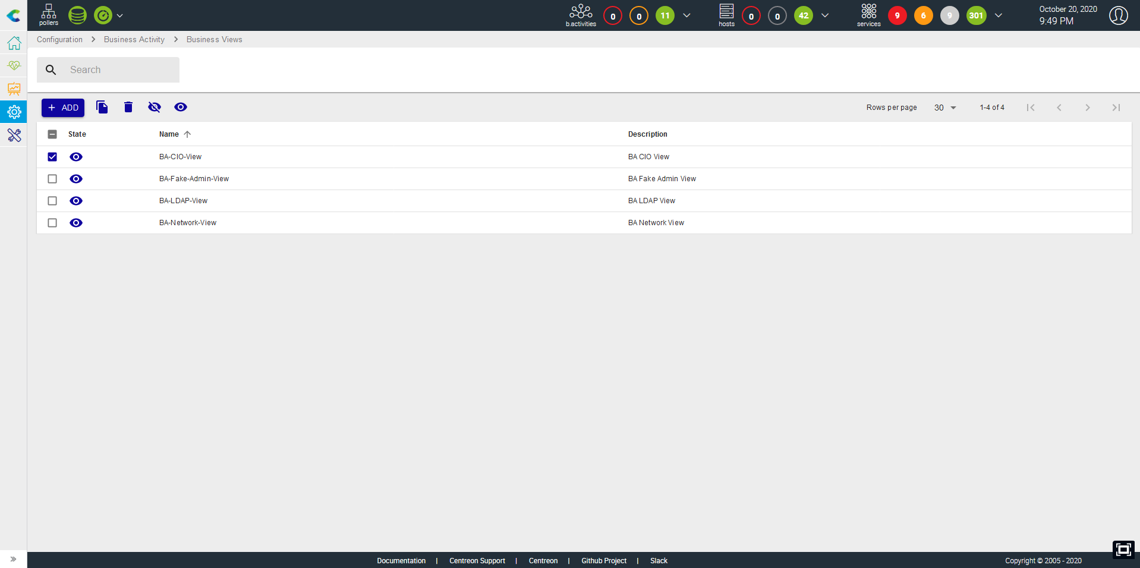Open the Documentation footer link
Image resolution: width=1140 pixels, height=568 pixels.
tap(401, 561)
